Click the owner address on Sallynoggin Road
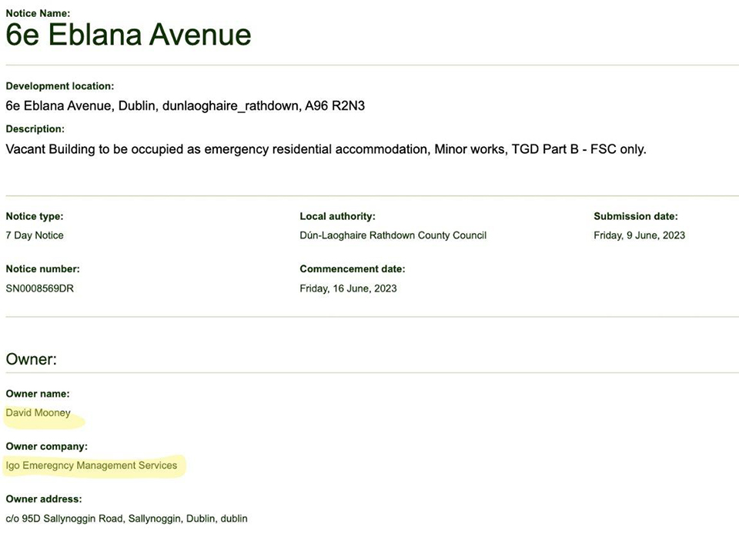The image size is (739, 560). pos(127,518)
